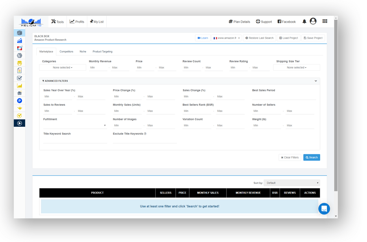Open the apps grid icon
The image size is (367, 242).
[325, 21]
